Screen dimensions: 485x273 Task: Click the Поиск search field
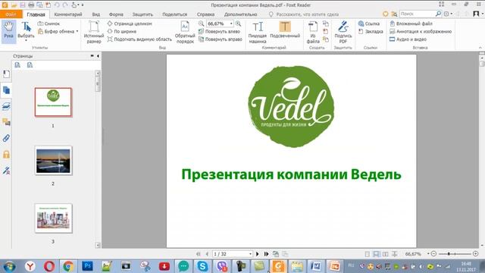coord(417,14)
